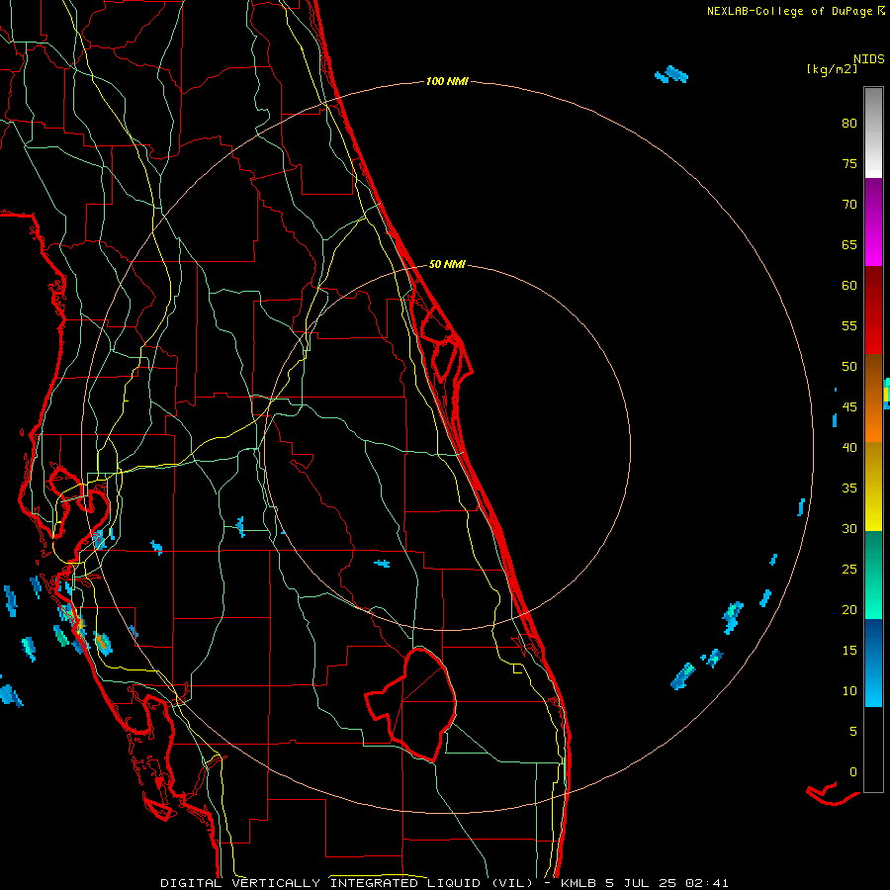
Task: Click the KMLB station identifier
Action: click(578, 883)
